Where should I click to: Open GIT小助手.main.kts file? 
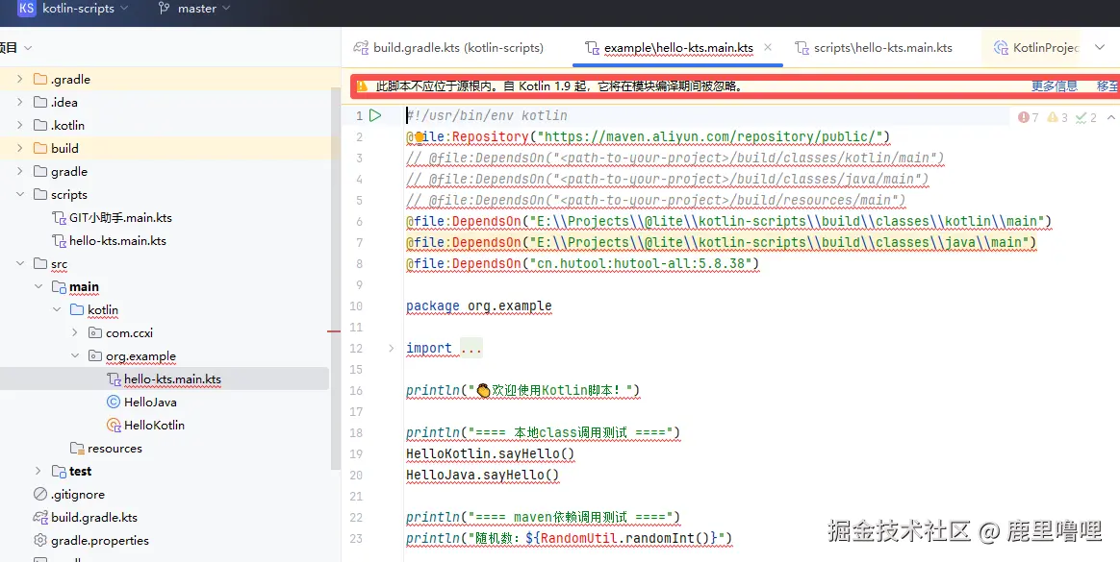point(120,217)
